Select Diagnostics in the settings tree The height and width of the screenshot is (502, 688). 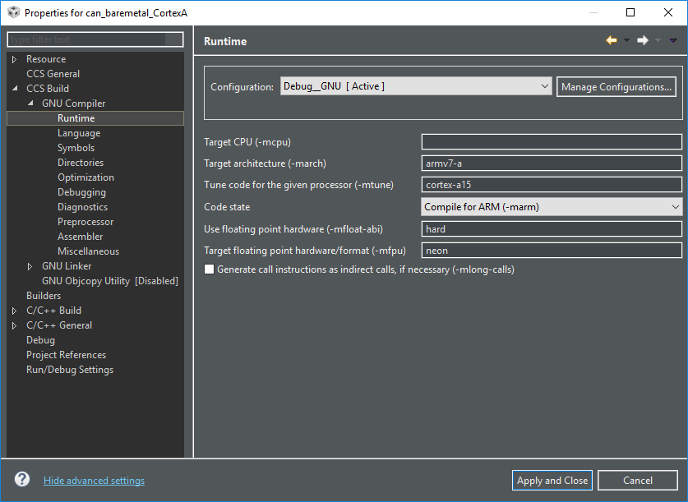tap(82, 207)
